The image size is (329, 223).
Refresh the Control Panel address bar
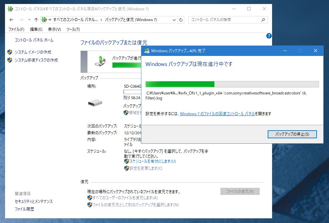click(x=181, y=20)
